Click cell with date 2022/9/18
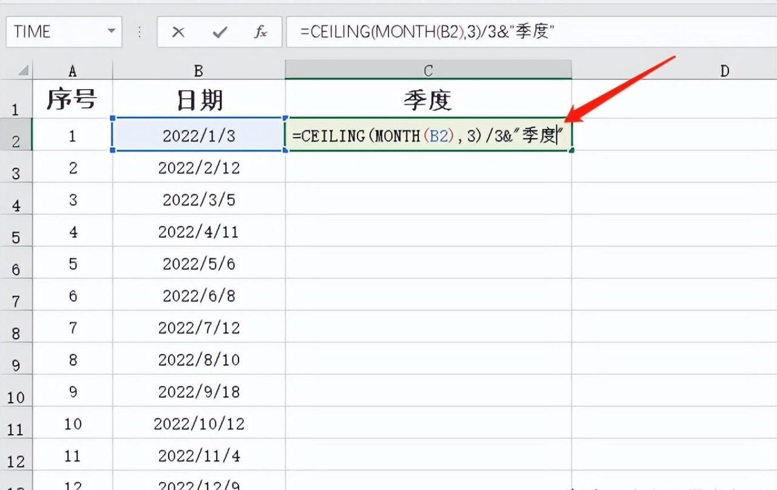 (198, 392)
